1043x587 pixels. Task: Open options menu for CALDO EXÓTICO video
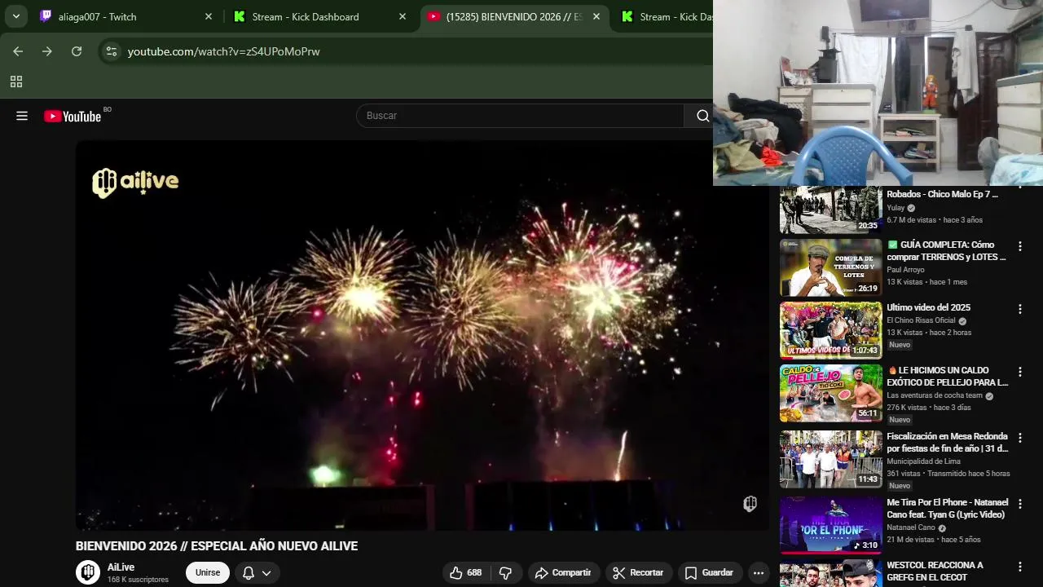pos(1019,372)
